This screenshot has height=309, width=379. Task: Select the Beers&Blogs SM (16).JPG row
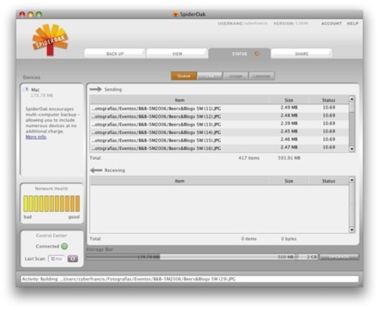coord(219,148)
